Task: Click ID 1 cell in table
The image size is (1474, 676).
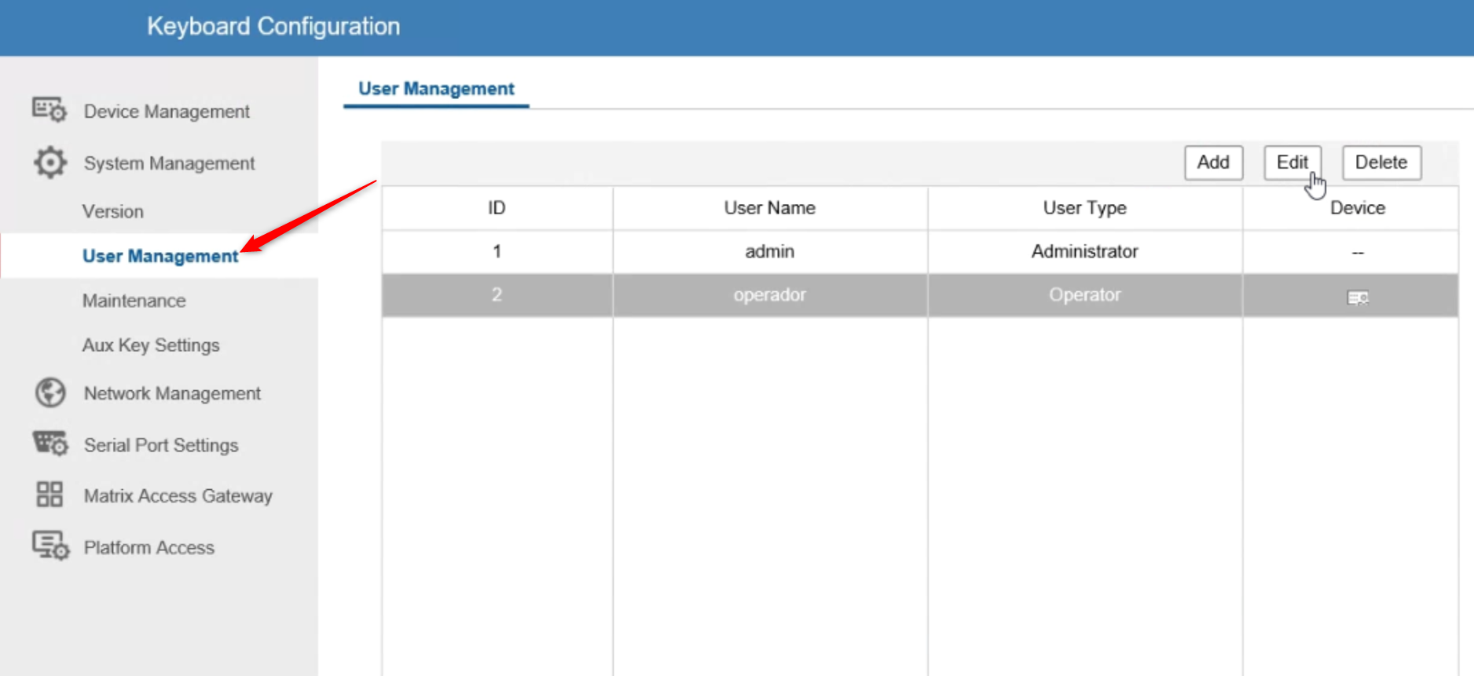Action: (x=497, y=251)
